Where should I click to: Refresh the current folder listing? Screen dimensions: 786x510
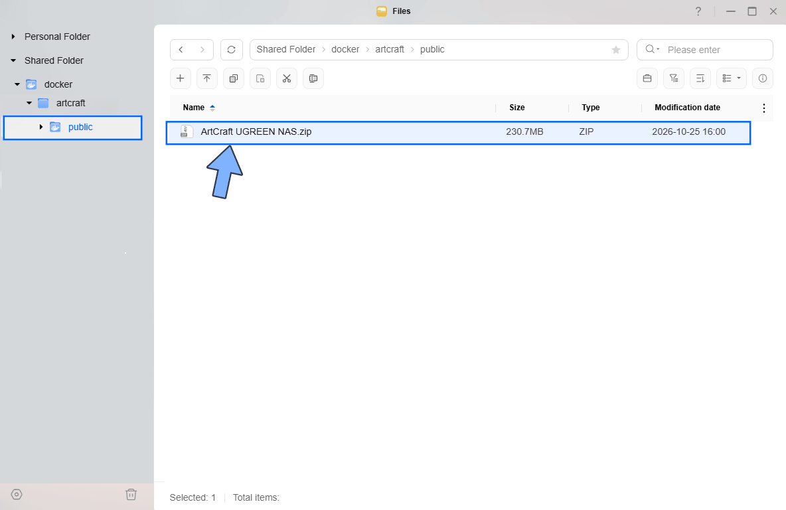pos(232,50)
